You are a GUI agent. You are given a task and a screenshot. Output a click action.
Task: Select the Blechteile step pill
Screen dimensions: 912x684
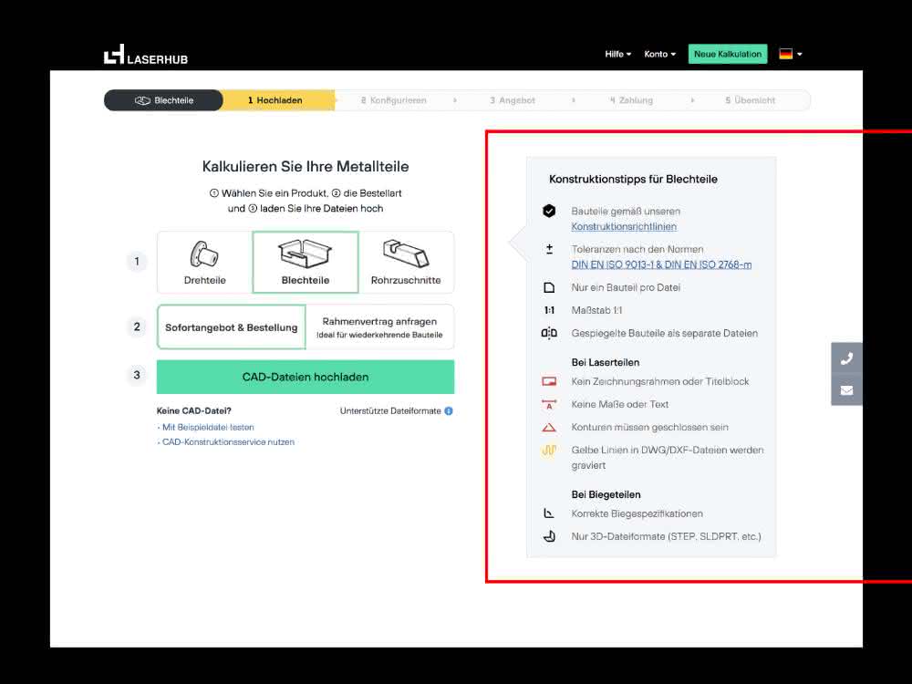163,100
